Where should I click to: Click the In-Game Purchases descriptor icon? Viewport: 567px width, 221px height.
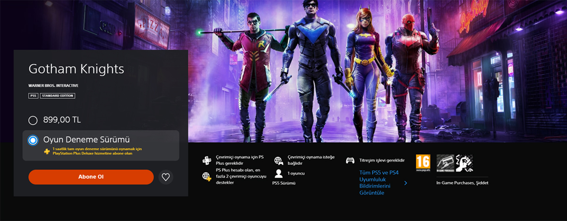point(446,163)
